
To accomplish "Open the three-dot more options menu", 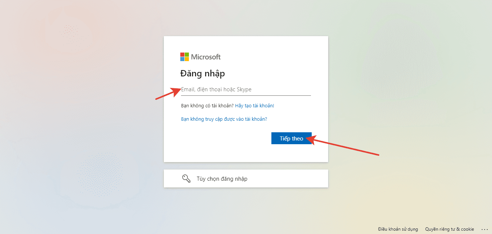I will pos(485,229).
